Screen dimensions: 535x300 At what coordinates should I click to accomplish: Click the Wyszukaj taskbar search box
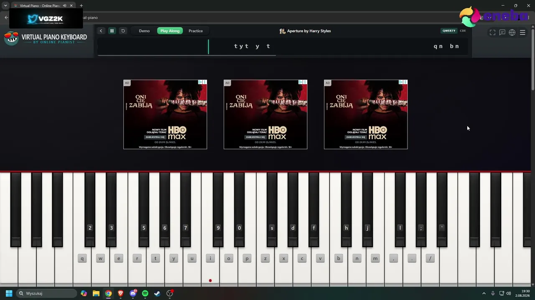click(x=46, y=293)
